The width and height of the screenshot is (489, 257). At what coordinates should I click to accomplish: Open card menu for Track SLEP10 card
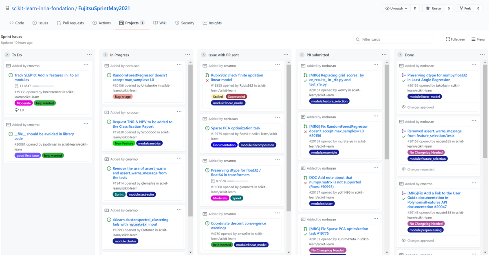coord(86,65)
